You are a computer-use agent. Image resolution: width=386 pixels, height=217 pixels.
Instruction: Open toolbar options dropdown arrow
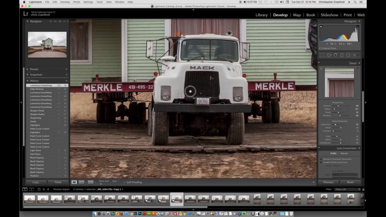tap(313, 182)
